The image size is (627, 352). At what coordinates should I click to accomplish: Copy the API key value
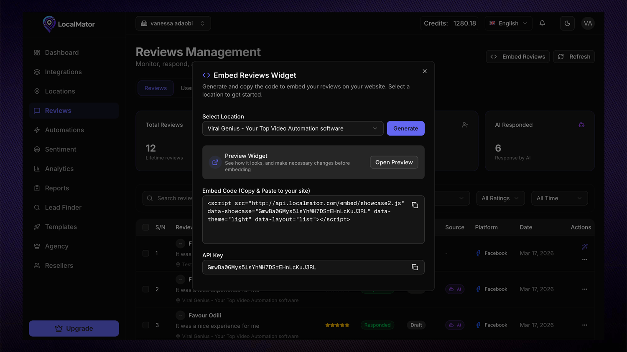(415, 267)
